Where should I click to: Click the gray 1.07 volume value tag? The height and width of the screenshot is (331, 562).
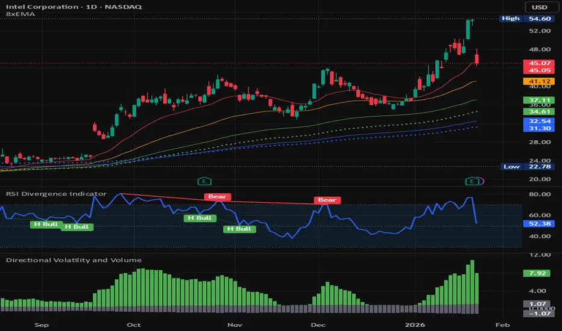point(537,304)
